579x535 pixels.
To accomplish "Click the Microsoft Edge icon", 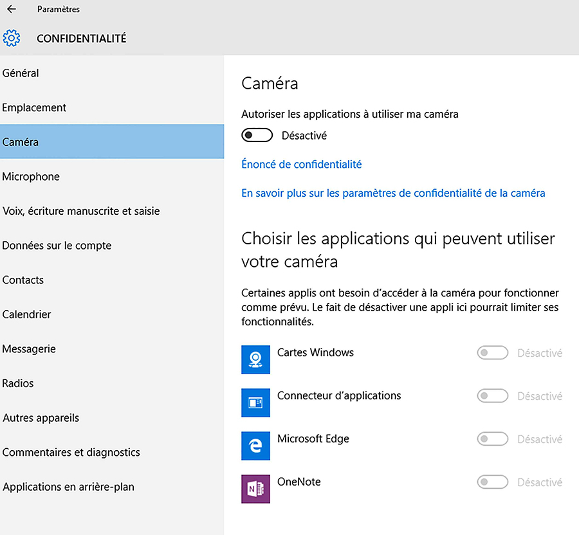I will point(255,446).
